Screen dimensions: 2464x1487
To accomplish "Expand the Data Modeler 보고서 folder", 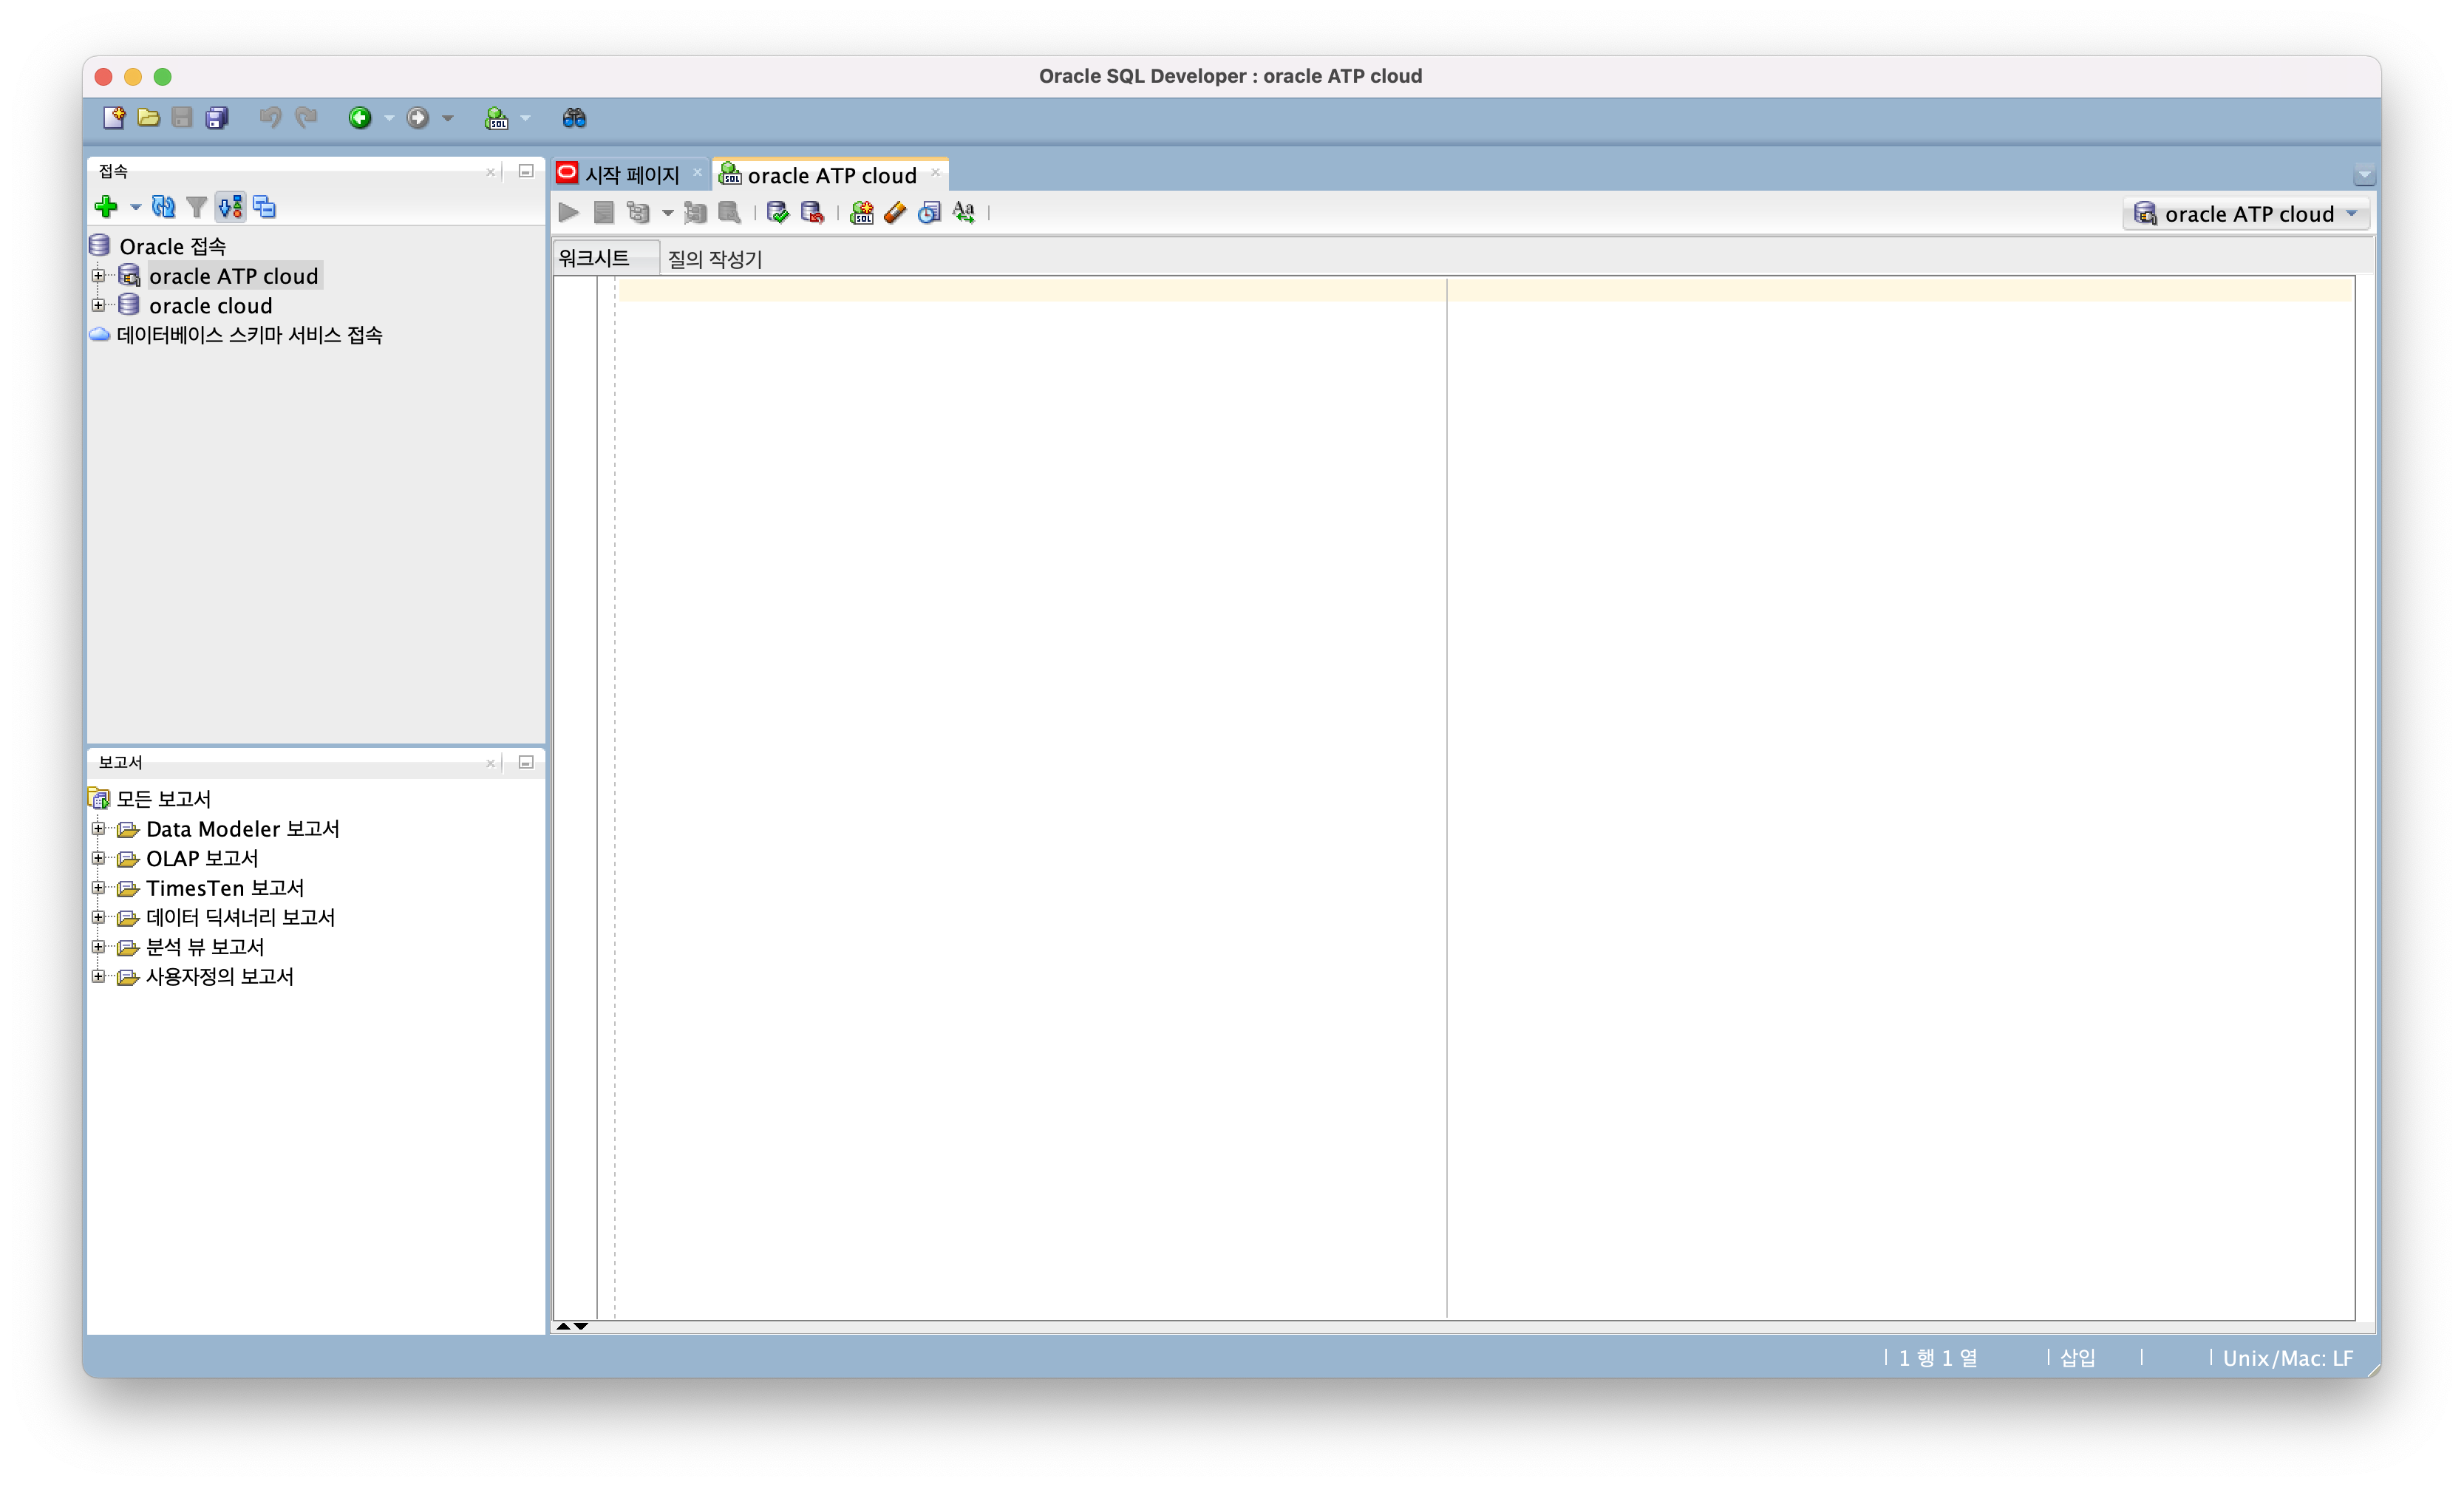I will pyautogui.click(x=98, y=829).
